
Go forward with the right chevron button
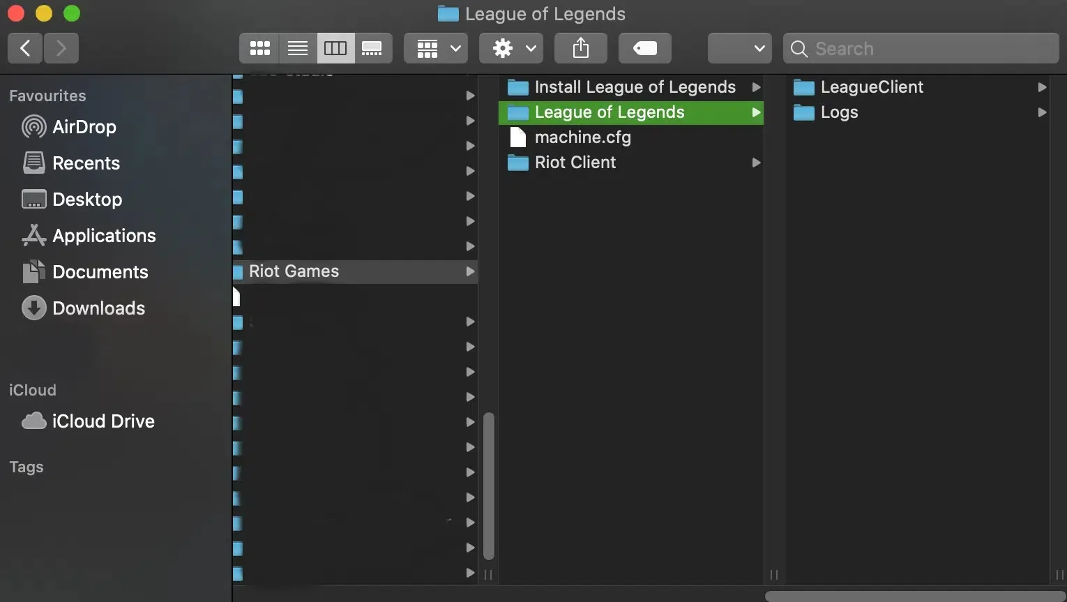[61, 48]
